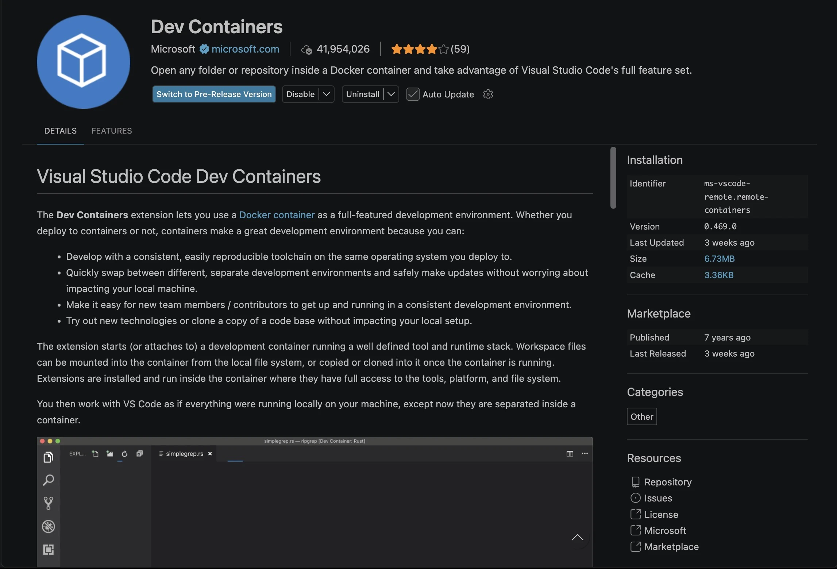Click the Extensions icon in the preview image
Image resolution: width=837 pixels, height=569 pixels.
[49, 550]
